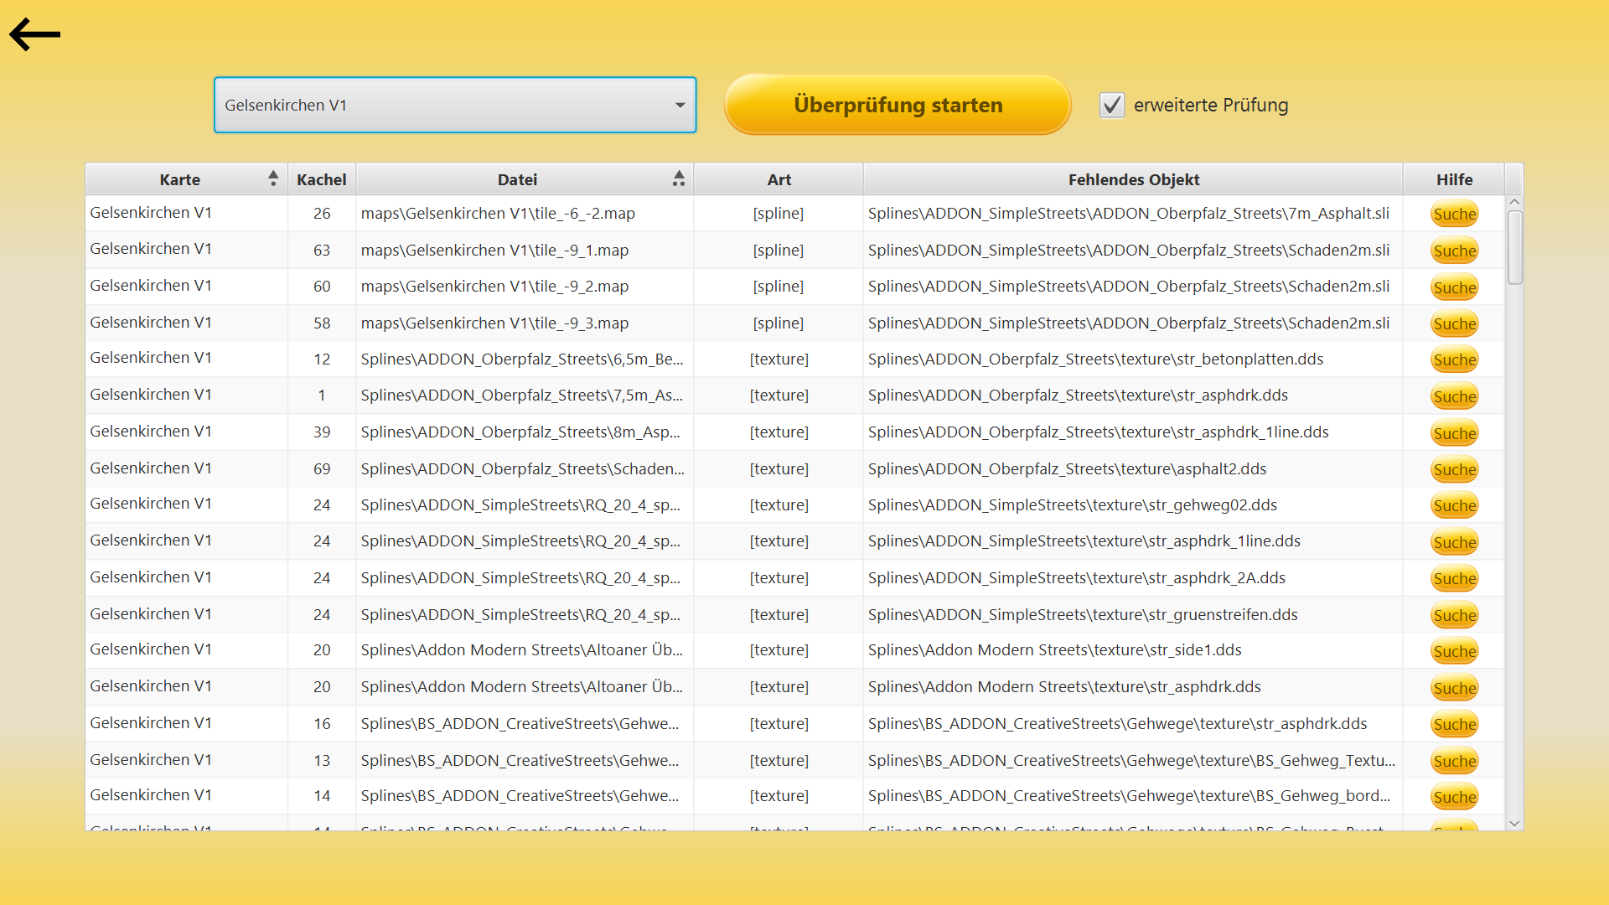Viewport: 1609px width, 905px height.
Task: Toggle the erweiterte Prüfung checkbox
Action: 1111,106
